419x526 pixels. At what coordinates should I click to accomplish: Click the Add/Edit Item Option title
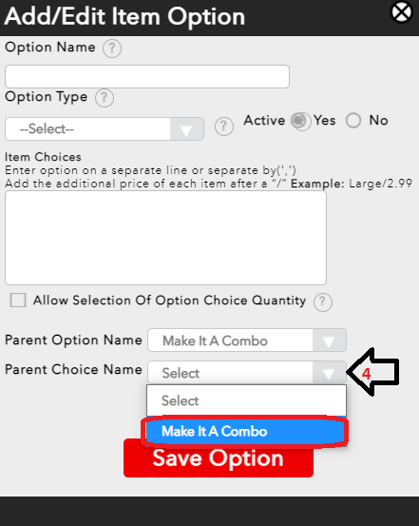point(124,16)
